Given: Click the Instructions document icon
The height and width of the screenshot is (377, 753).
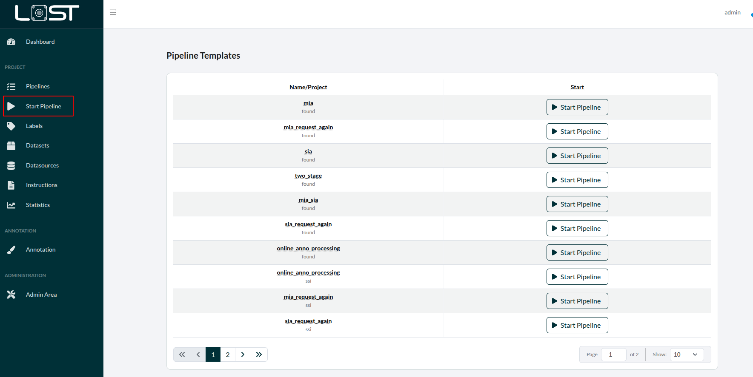Looking at the screenshot, I should pos(11,185).
